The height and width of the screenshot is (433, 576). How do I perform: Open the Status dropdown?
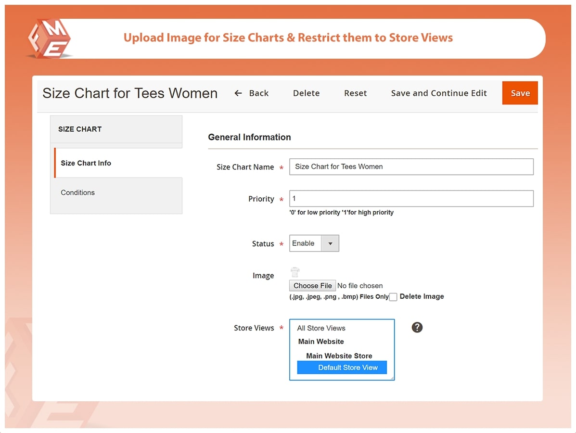(314, 243)
